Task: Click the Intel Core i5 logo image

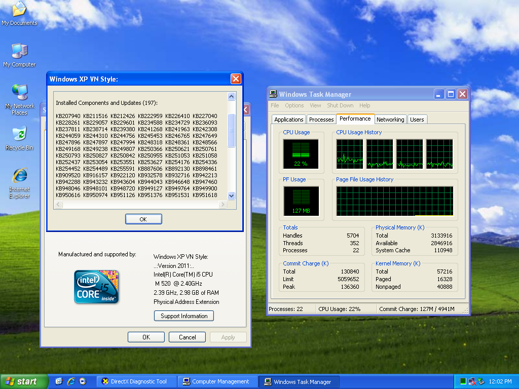Action: (x=96, y=287)
